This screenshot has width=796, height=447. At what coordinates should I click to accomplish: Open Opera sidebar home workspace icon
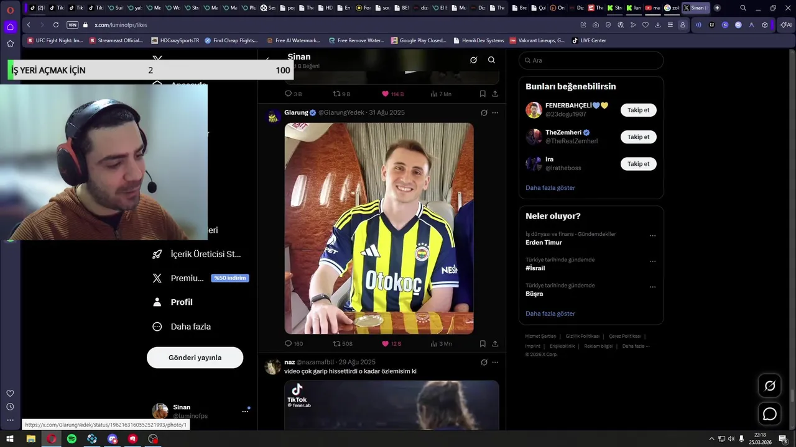[10, 27]
